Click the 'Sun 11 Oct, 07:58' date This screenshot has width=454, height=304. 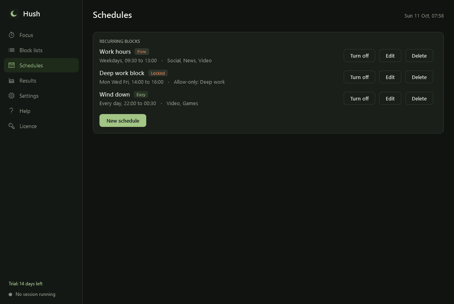pos(424,16)
